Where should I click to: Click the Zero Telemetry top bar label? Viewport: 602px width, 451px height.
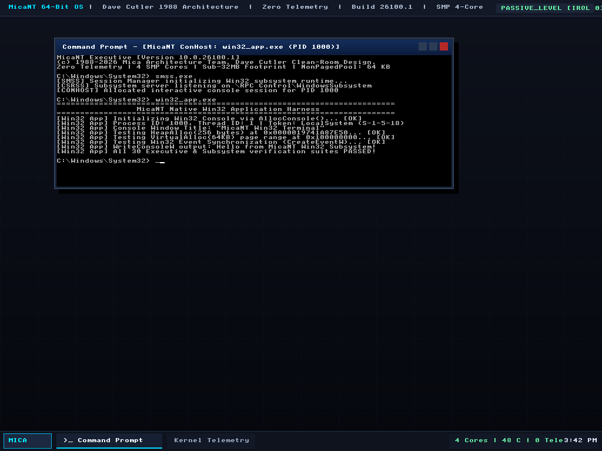[295, 7]
